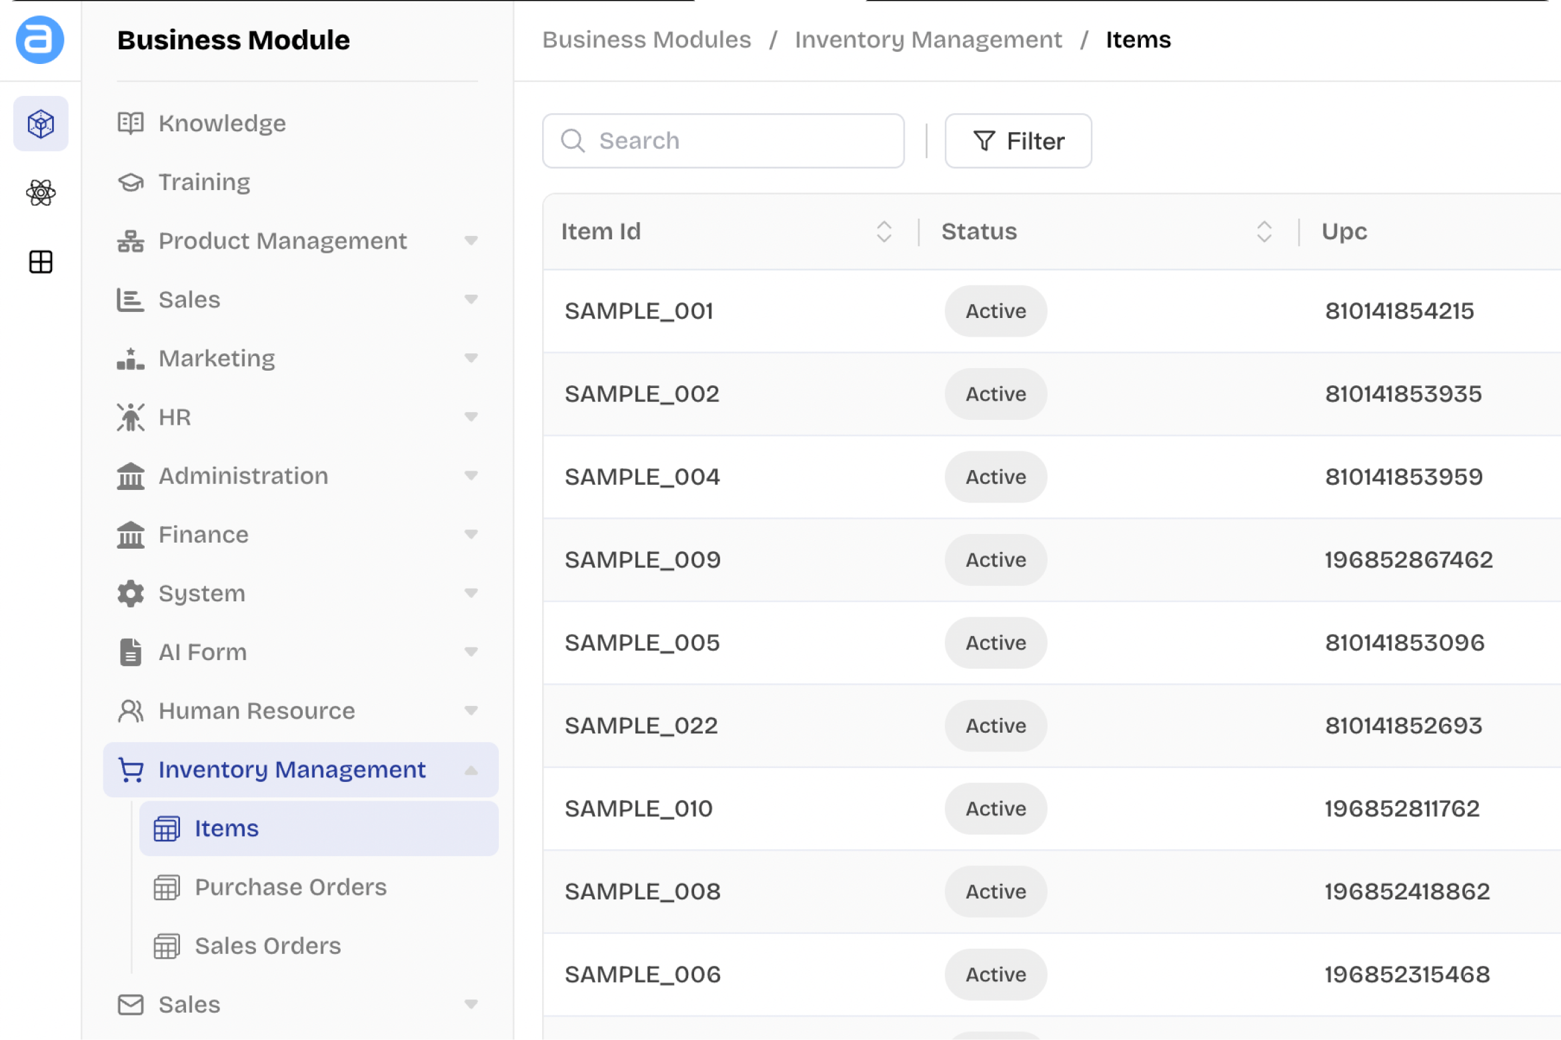The image size is (1561, 1040).
Task: Open Sales Orders submenu item
Action: click(267, 946)
